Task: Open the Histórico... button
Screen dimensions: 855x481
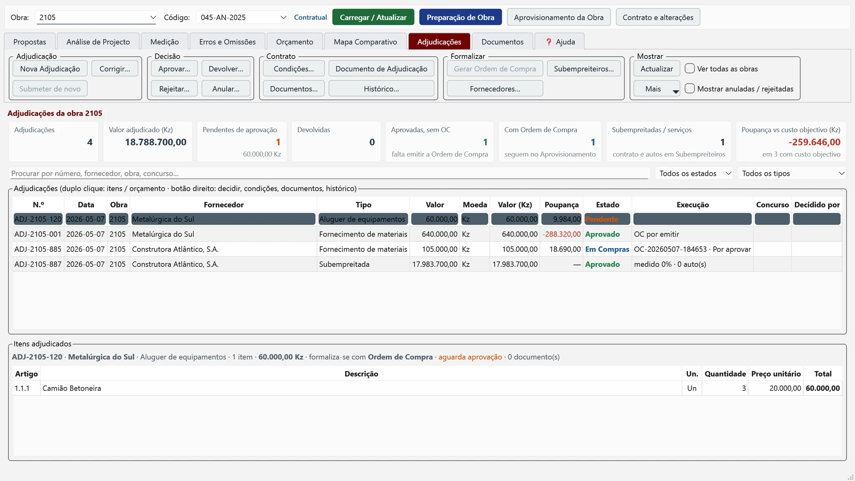Action: tap(381, 89)
